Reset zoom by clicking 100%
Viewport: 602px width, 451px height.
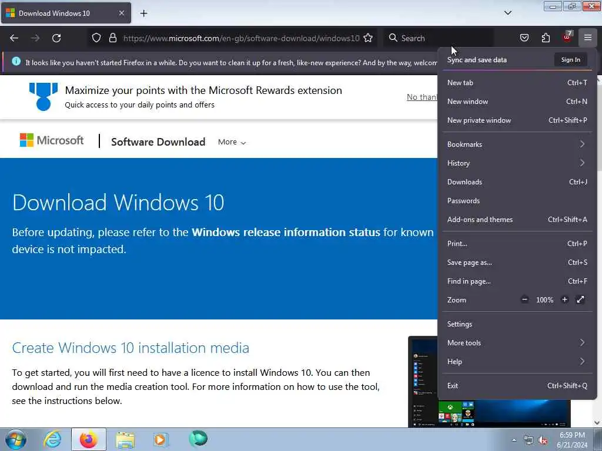coord(544,300)
